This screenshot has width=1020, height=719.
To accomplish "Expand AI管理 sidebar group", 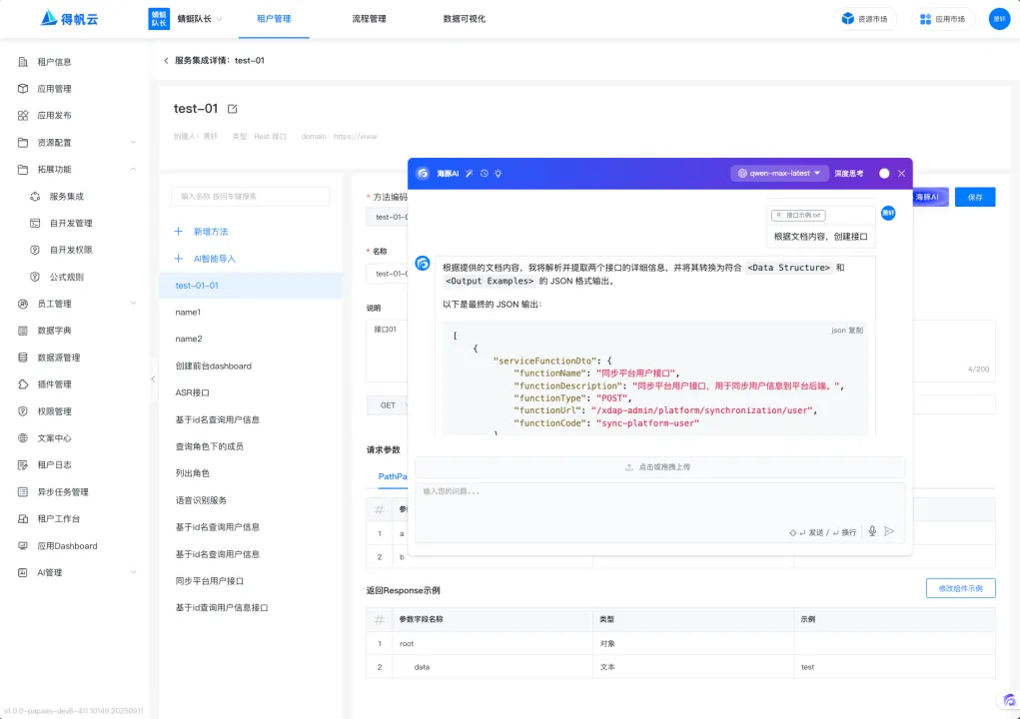I will click(x=133, y=573).
